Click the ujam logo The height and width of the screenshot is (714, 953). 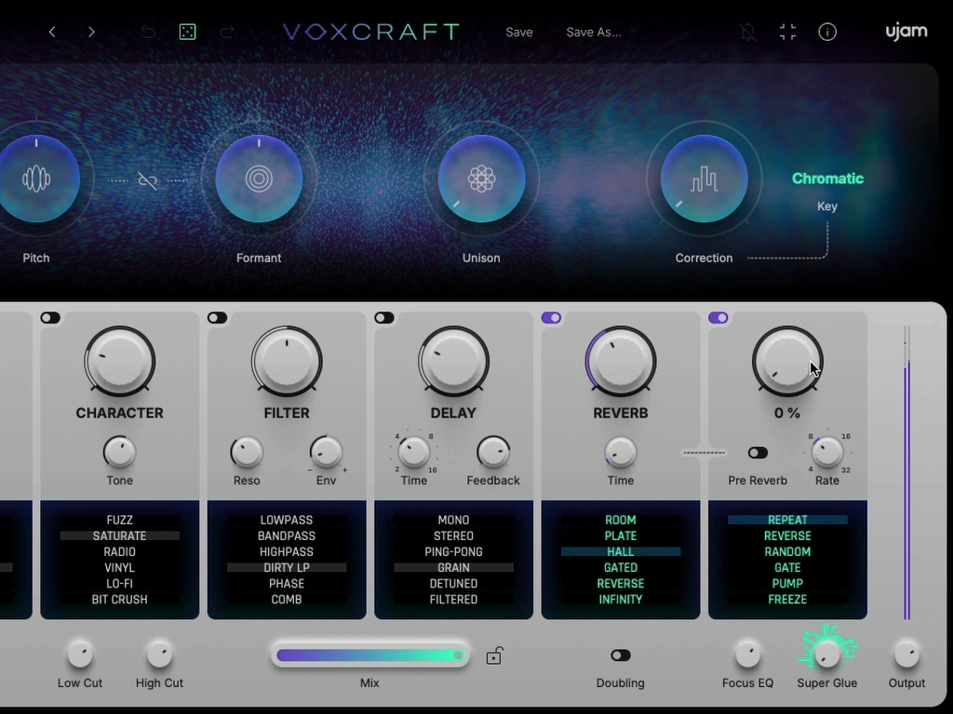coord(906,32)
